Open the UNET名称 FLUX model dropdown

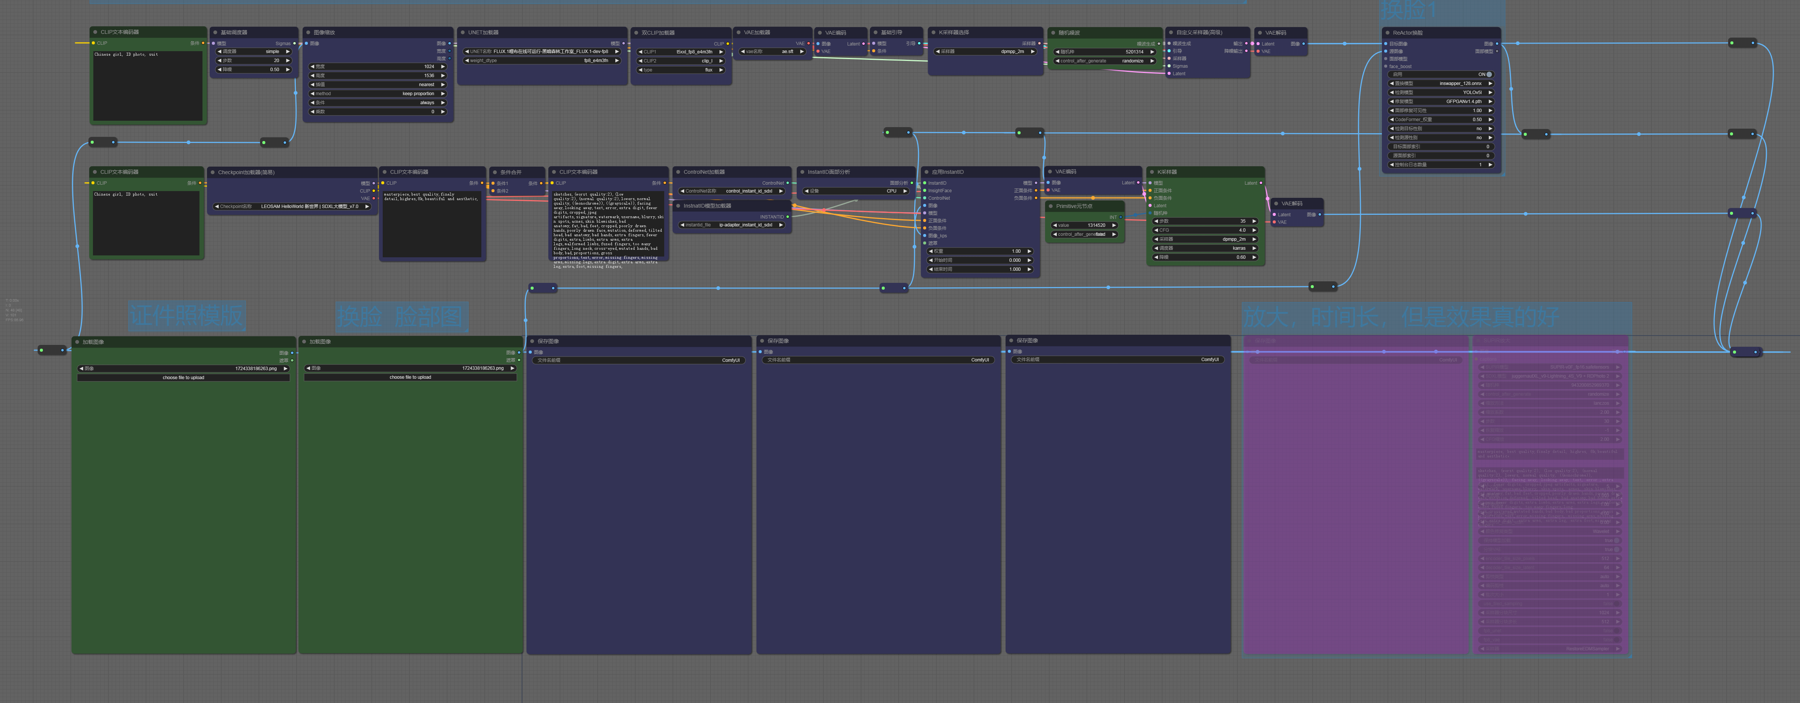point(542,51)
